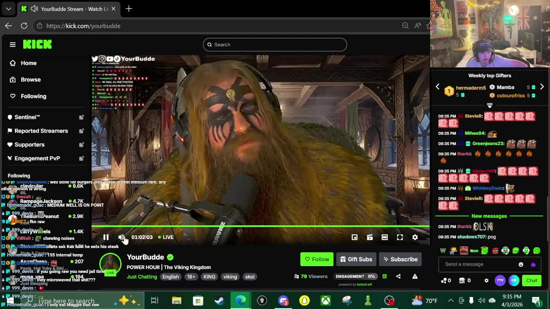This screenshot has height=309, width=550.
Task: Open Steam from the taskbar
Action: 219,301
